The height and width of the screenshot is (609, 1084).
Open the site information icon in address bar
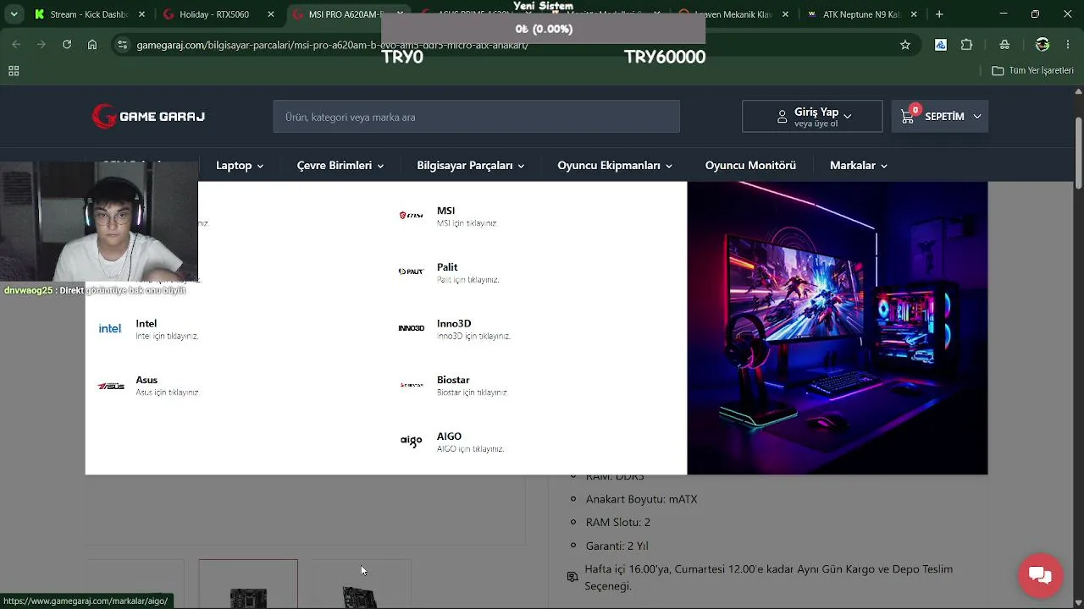(122, 45)
